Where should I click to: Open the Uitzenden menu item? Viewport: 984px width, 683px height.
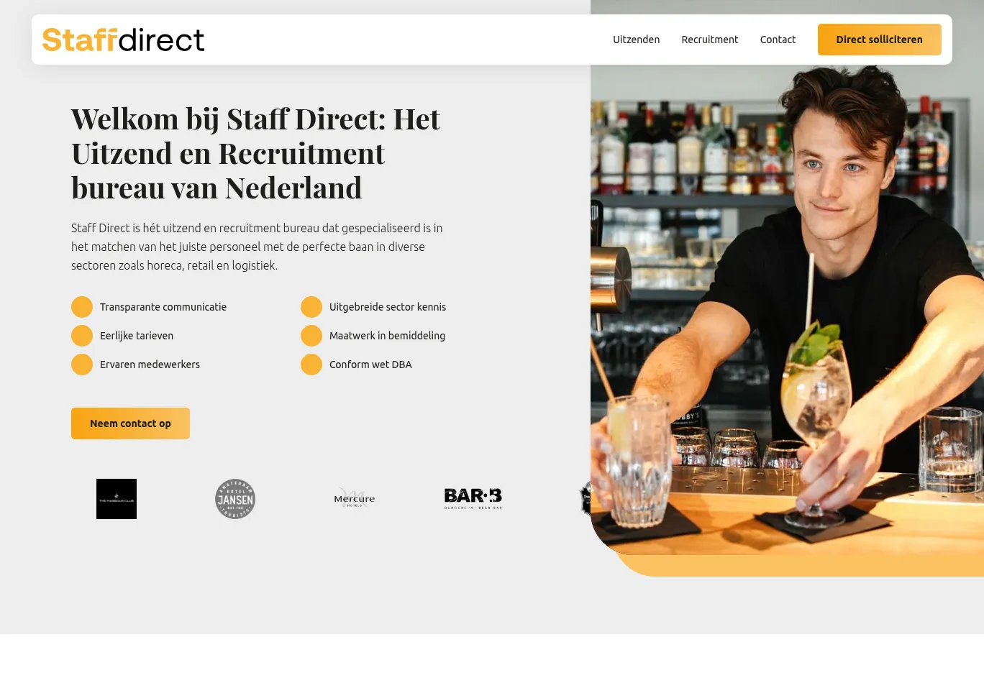click(x=636, y=40)
